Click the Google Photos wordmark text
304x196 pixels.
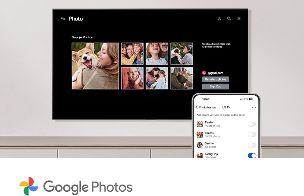[x=87, y=187]
